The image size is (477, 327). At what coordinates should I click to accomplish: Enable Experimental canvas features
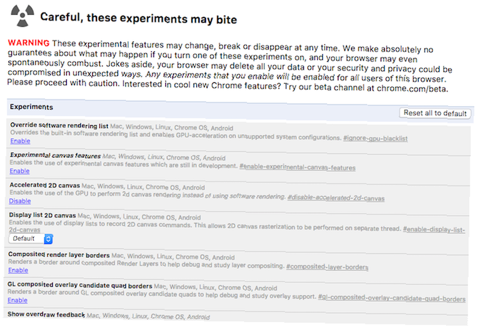click(x=20, y=171)
